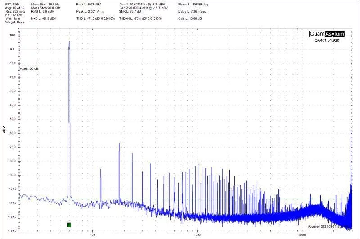Click the 'SNR L: 78.7 dB' readout
360x239 pixels.
(130, 12)
